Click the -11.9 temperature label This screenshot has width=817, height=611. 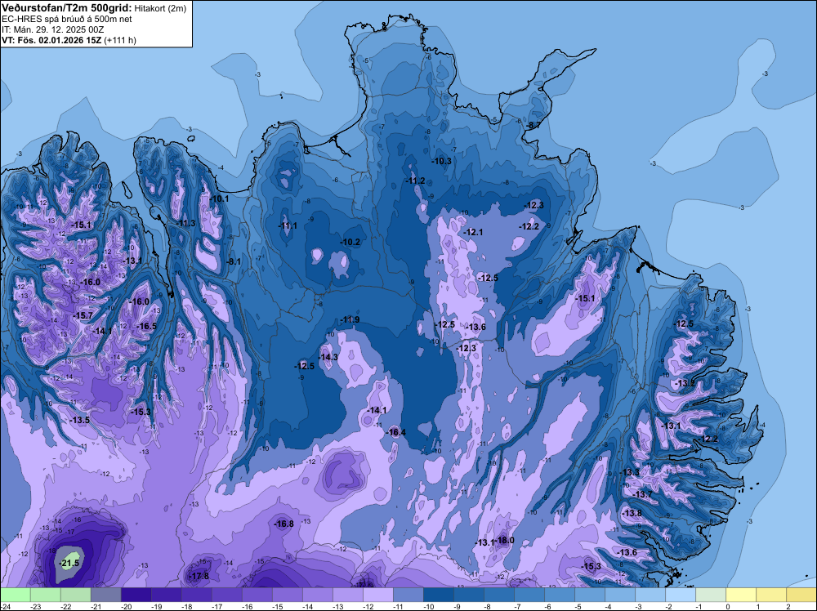click(350, 320)
